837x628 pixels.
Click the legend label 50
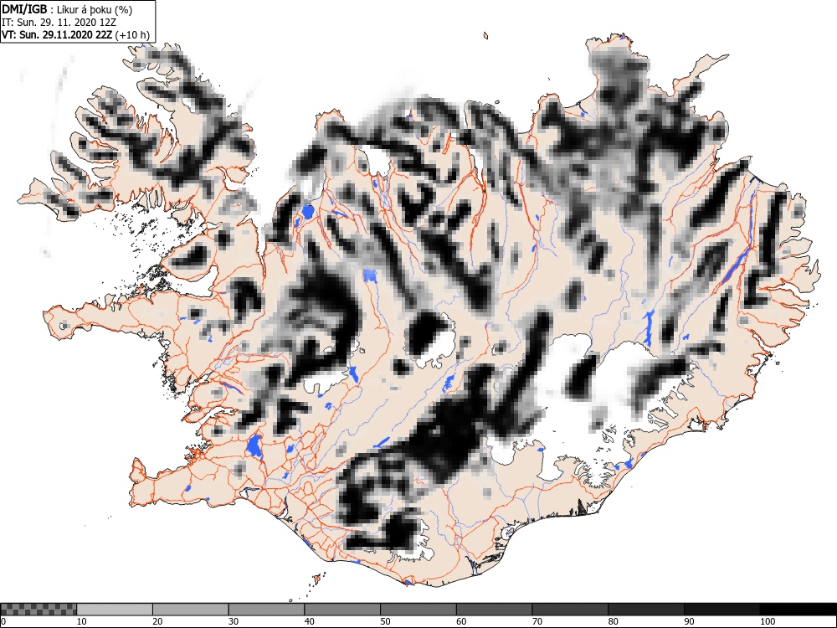[x=385, y=621]
